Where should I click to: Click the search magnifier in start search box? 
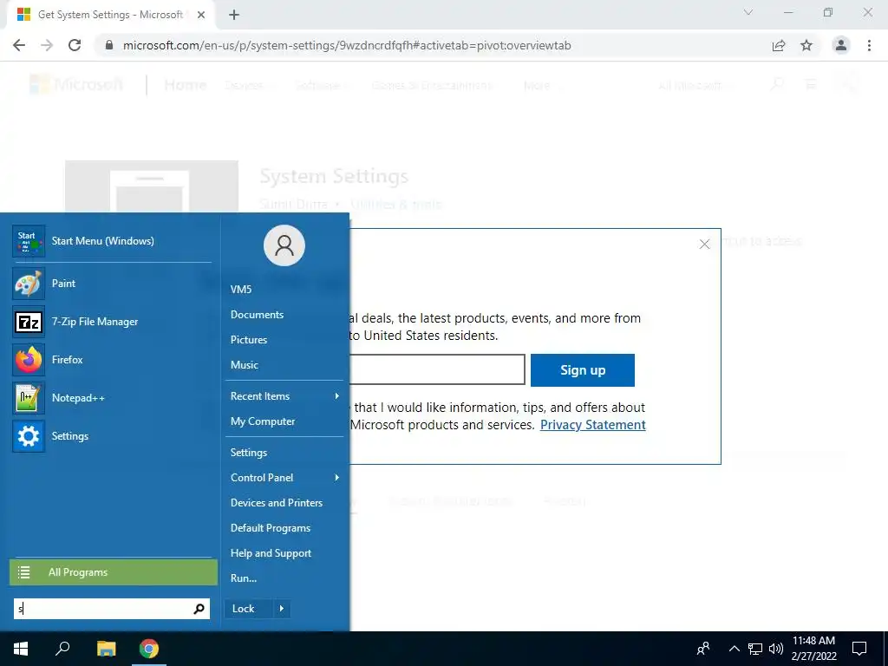[x=199, y=609]
